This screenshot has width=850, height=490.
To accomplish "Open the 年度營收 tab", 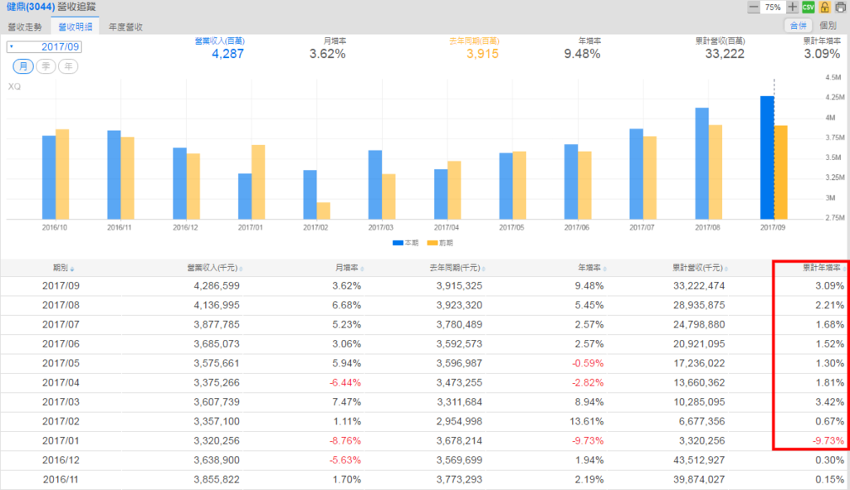I will [126, 27].
